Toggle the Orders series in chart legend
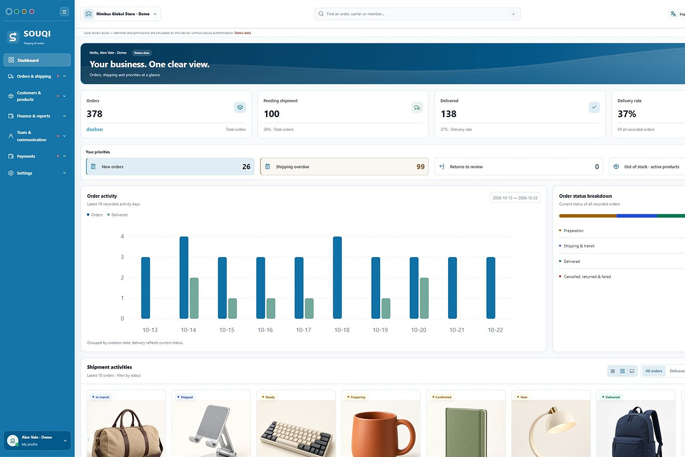The height and width of the screenshot is (457, 685). click(x=95, y=215)
